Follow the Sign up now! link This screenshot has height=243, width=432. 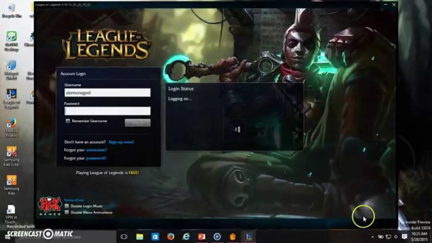point(121,142)
